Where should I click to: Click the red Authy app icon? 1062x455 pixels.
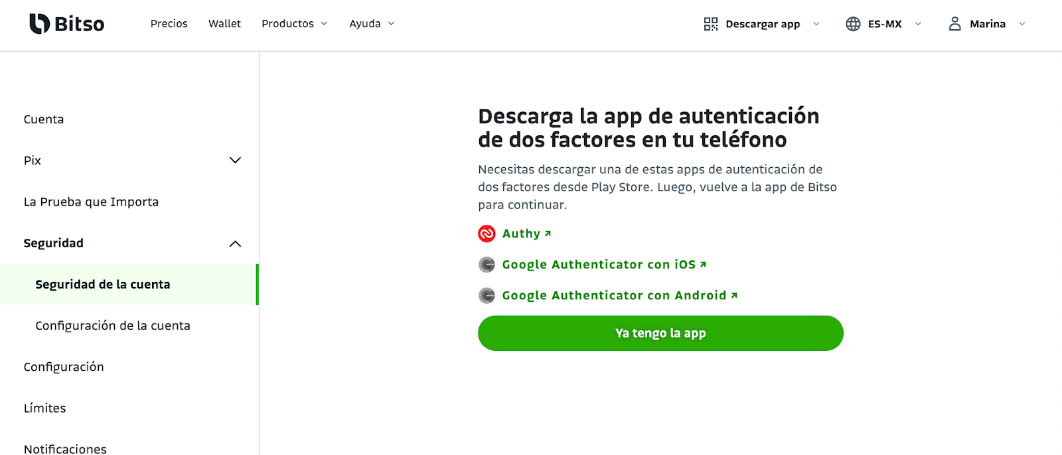487,233
